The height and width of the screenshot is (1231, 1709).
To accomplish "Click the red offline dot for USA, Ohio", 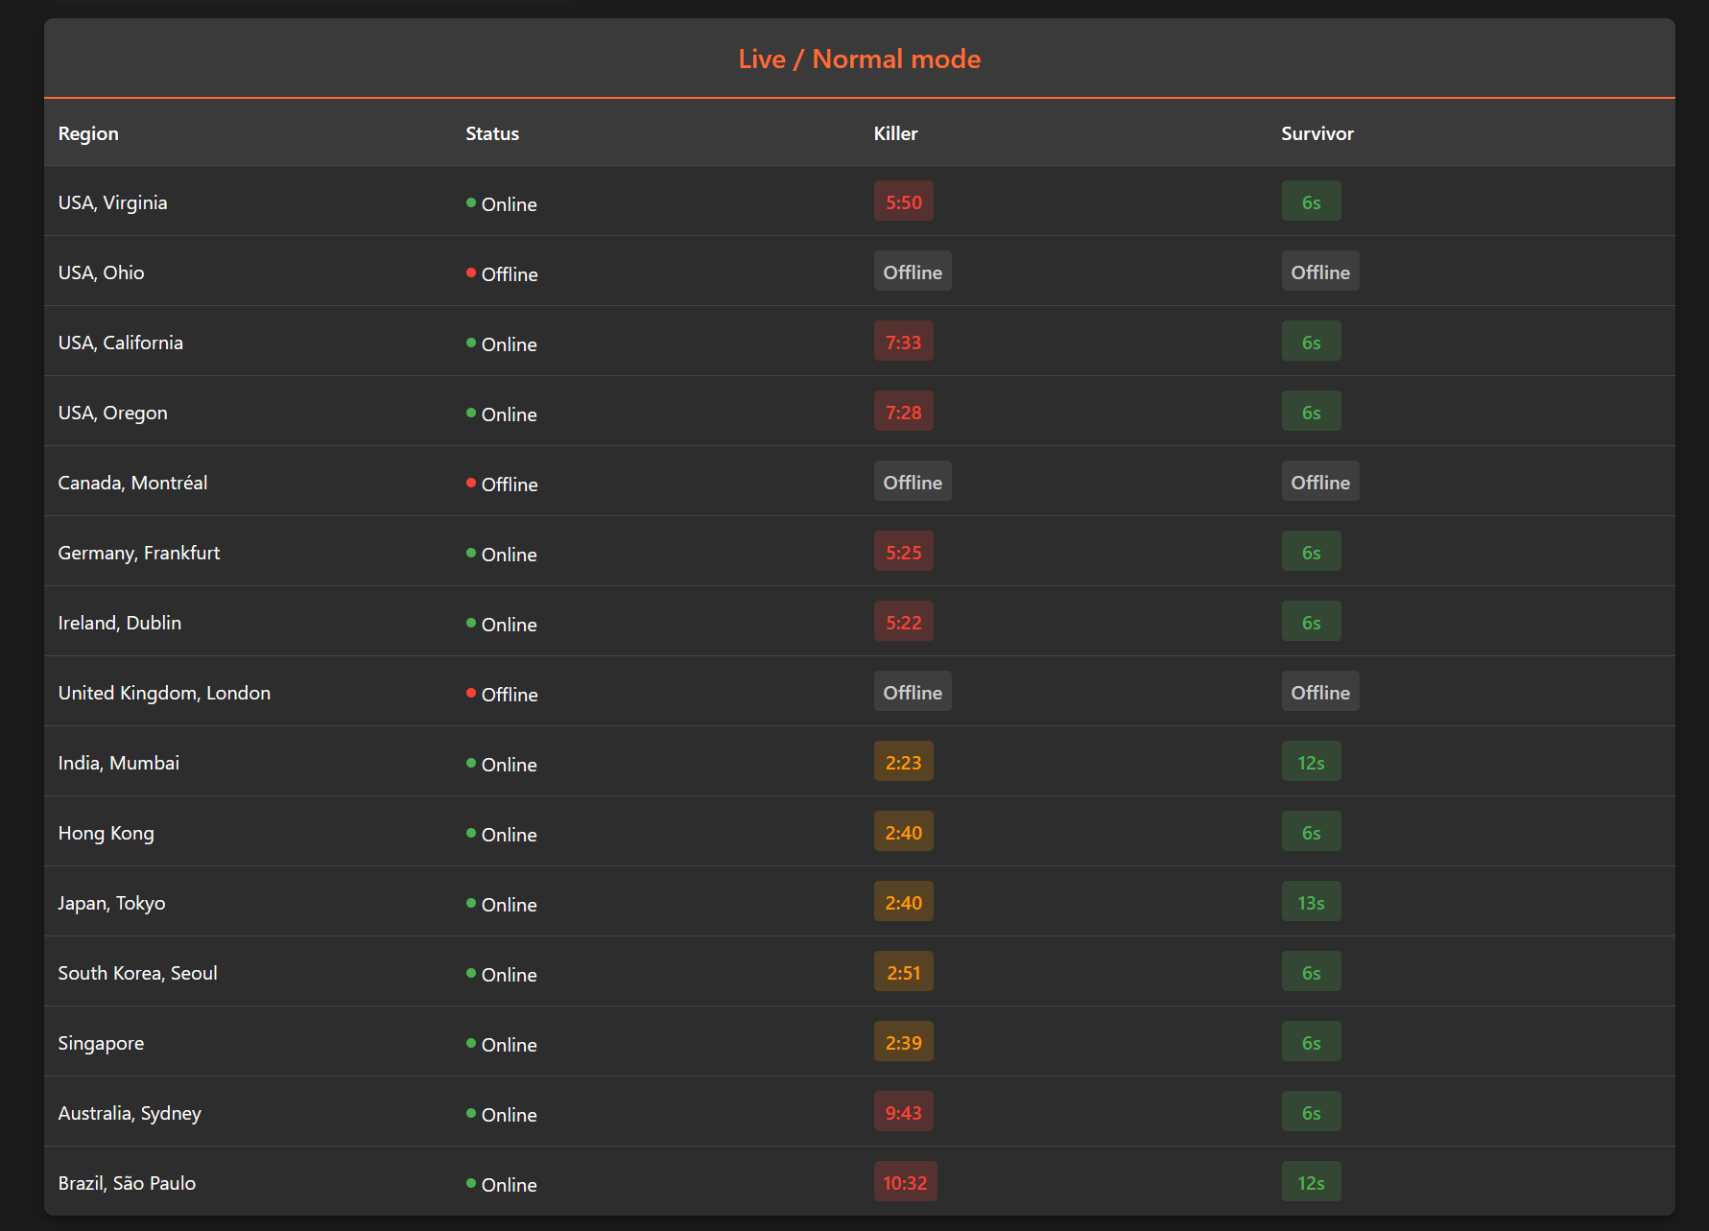I will 471,272.
